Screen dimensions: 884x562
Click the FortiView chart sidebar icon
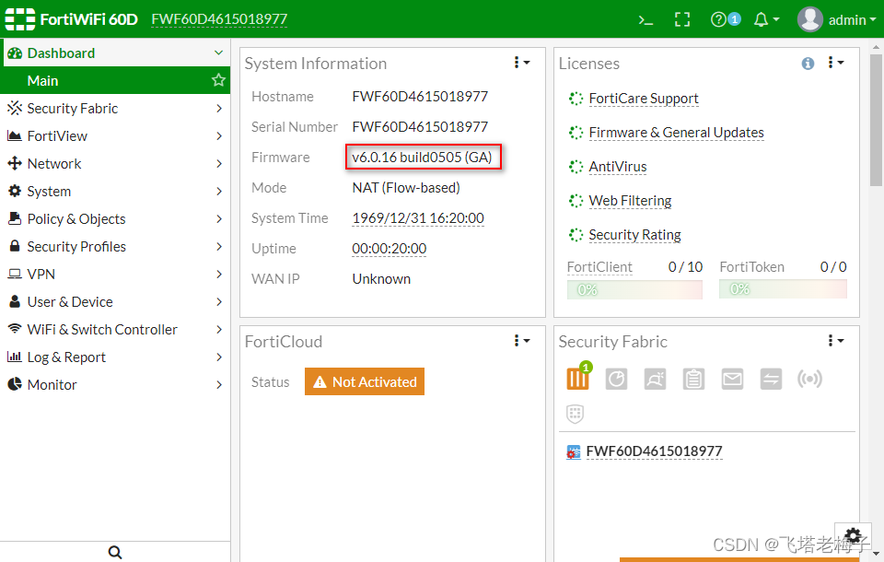coord(15,135)
